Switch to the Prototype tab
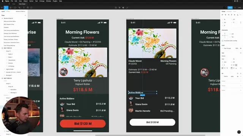Viewport: 243px width, 136px height. pyautogui.click(x=229, y=11)
